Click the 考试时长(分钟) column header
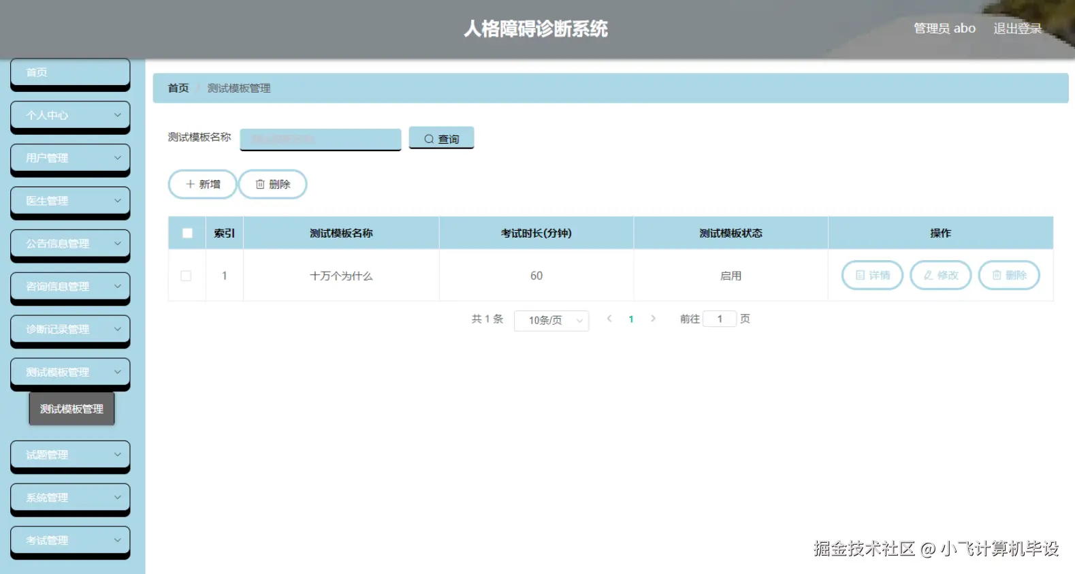1075x574 pixels. pos(536,233)
